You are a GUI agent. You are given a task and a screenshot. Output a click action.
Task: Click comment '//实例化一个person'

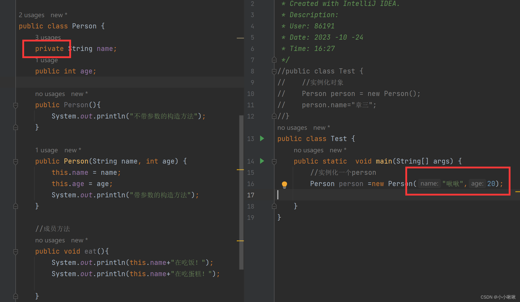point(343,172)
